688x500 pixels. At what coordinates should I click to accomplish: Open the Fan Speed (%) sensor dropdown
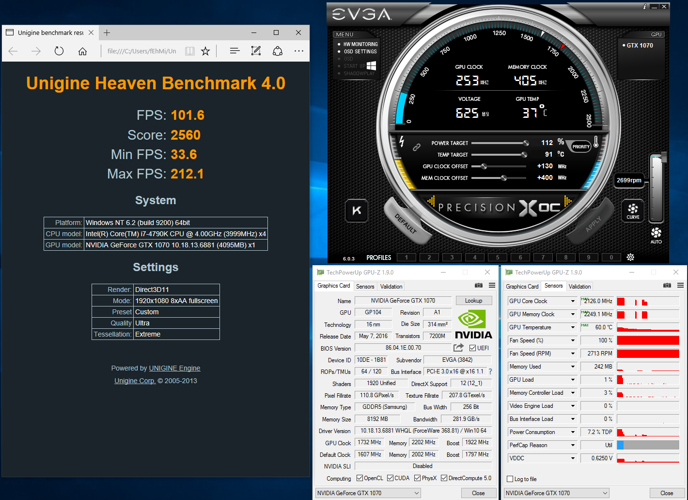tap(573, 340)
